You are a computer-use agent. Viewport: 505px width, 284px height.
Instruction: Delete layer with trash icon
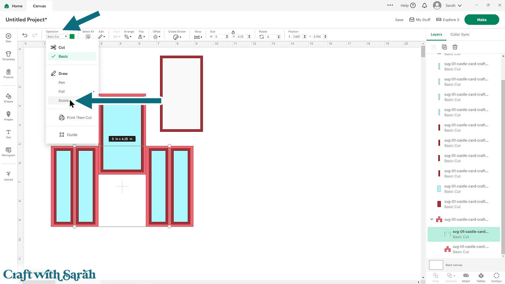click(x=455, y=47)
